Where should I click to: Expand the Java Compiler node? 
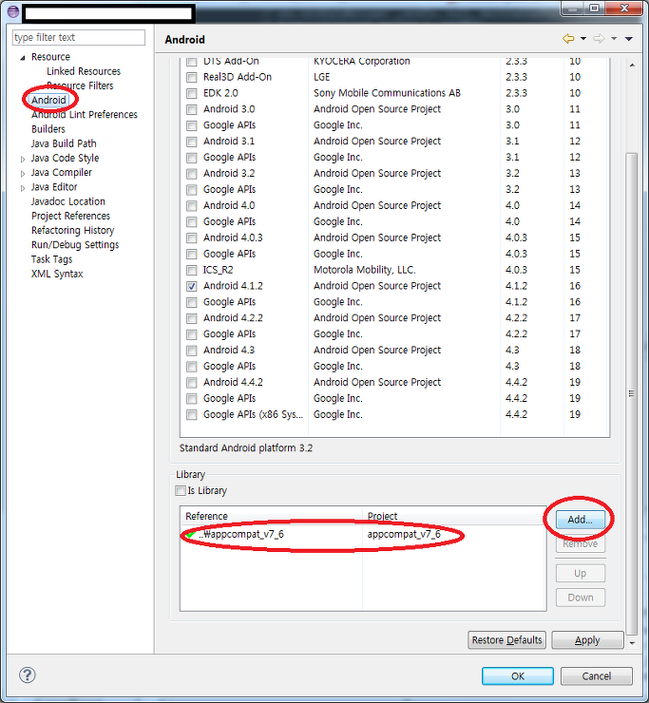click(23, 174)
